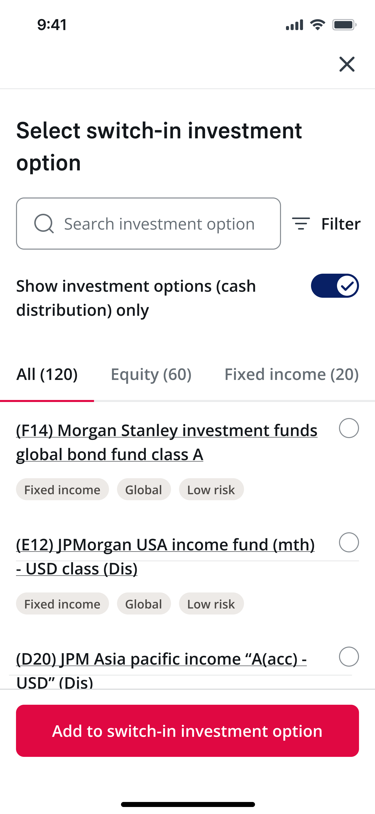Tap Global tag under Morgan Stanley fund
The width and height of the screenshot is (375, 814).
pos(144,489)
